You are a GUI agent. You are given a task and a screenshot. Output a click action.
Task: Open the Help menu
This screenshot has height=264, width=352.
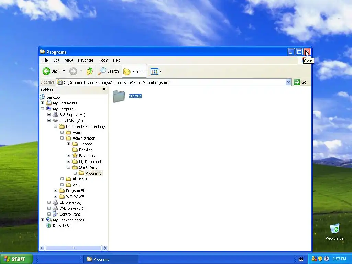(x=117, y=60)
